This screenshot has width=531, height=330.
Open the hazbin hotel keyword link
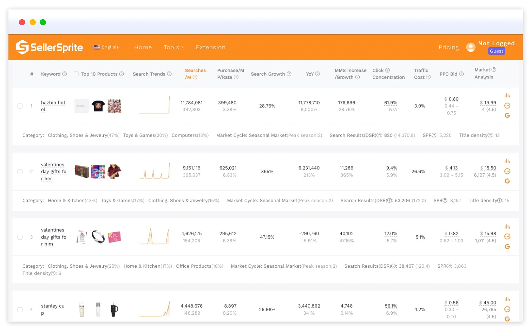pyautogui.click(x=53, y=106)
